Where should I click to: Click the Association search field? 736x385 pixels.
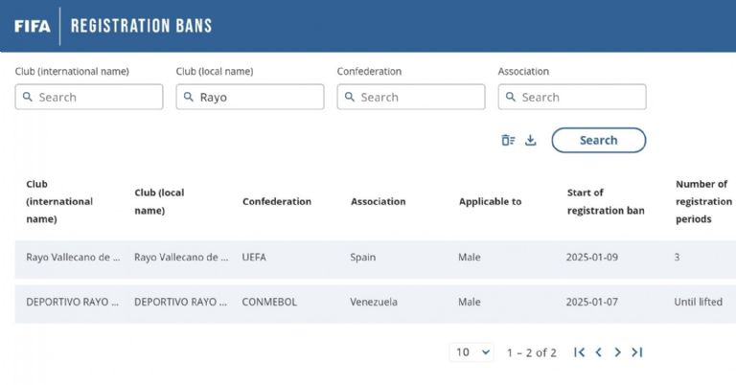pyautogui.click(x=581, y=97)
